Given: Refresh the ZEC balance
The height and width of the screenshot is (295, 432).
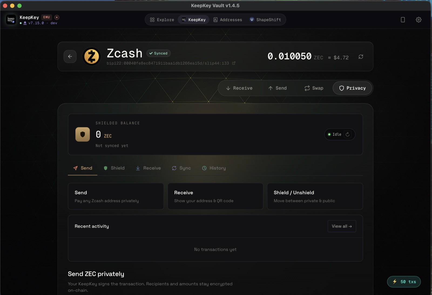Looking at the screenshot, I should [361, 57].
